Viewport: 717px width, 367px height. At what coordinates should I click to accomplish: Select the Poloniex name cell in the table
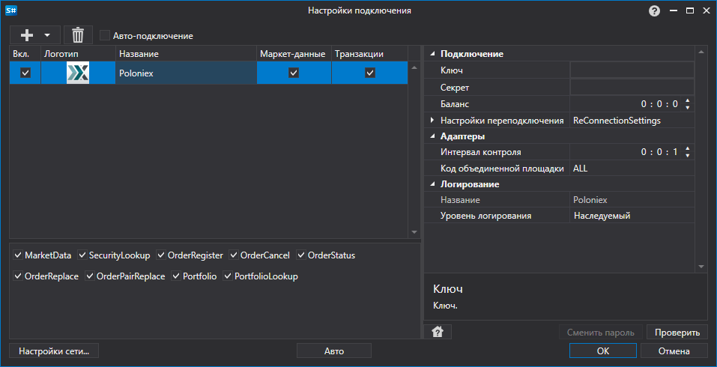[186, 73]
